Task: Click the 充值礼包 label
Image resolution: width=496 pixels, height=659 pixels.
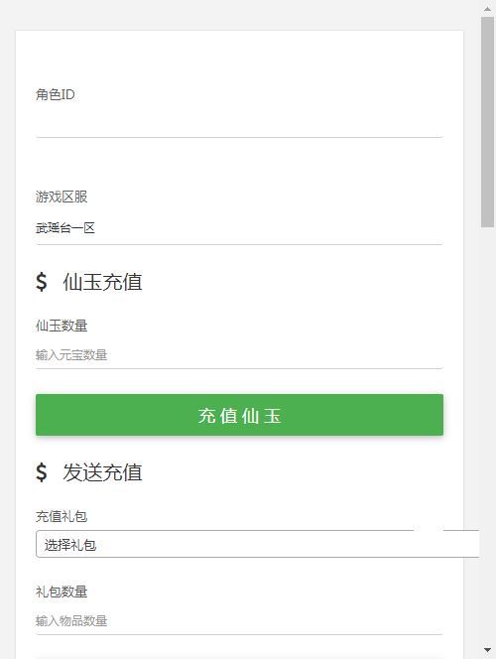Action: pyautogui.click(x=62, y=516)
